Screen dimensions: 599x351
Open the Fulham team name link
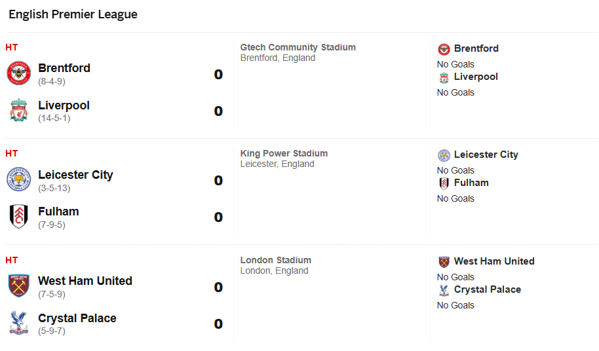click(x=58, y=212)
